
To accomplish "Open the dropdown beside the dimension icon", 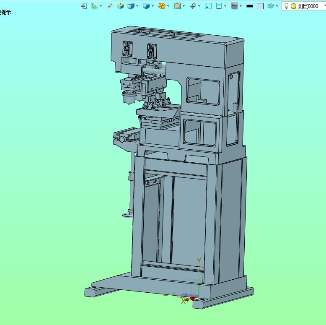I will coord(225,6).
